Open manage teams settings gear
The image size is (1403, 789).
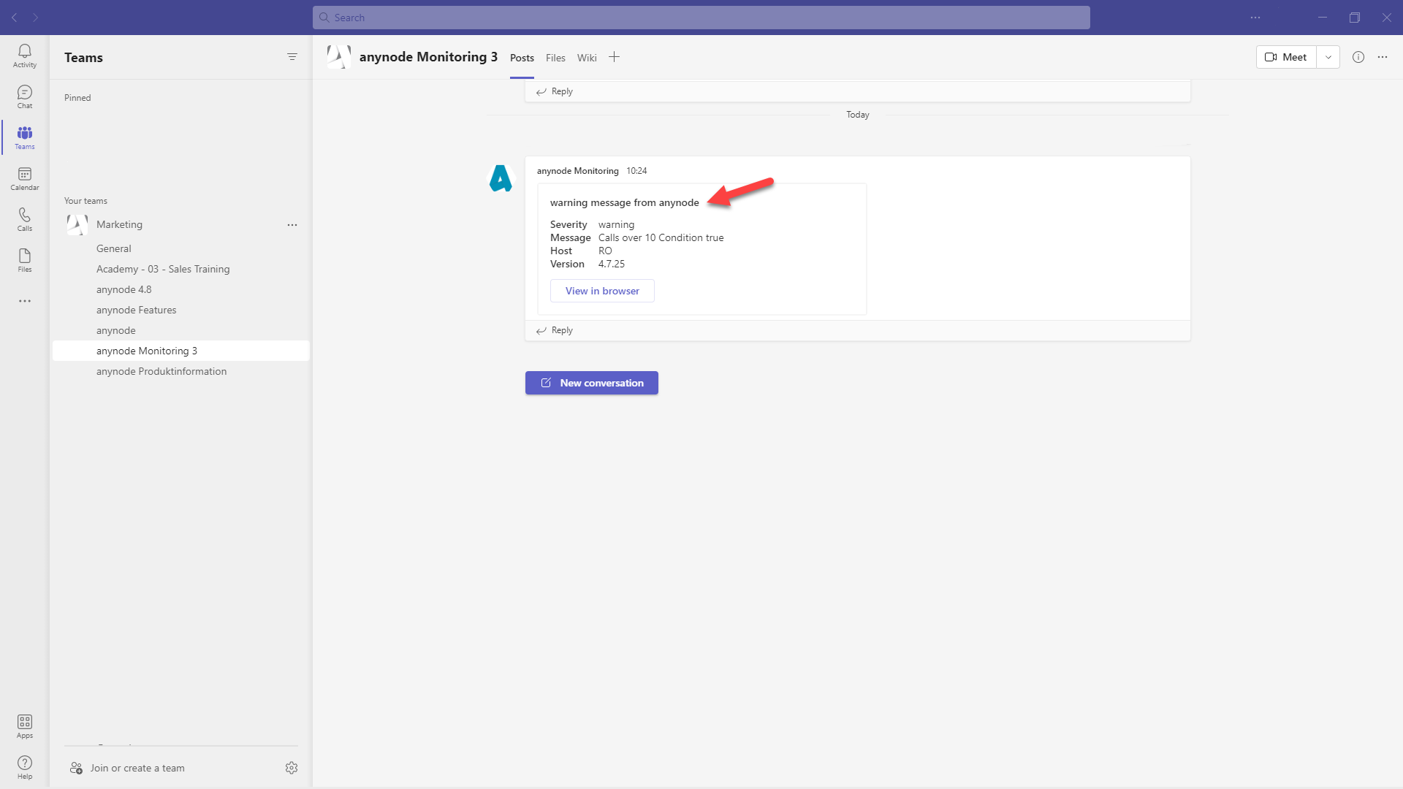[x=292, y=768]
